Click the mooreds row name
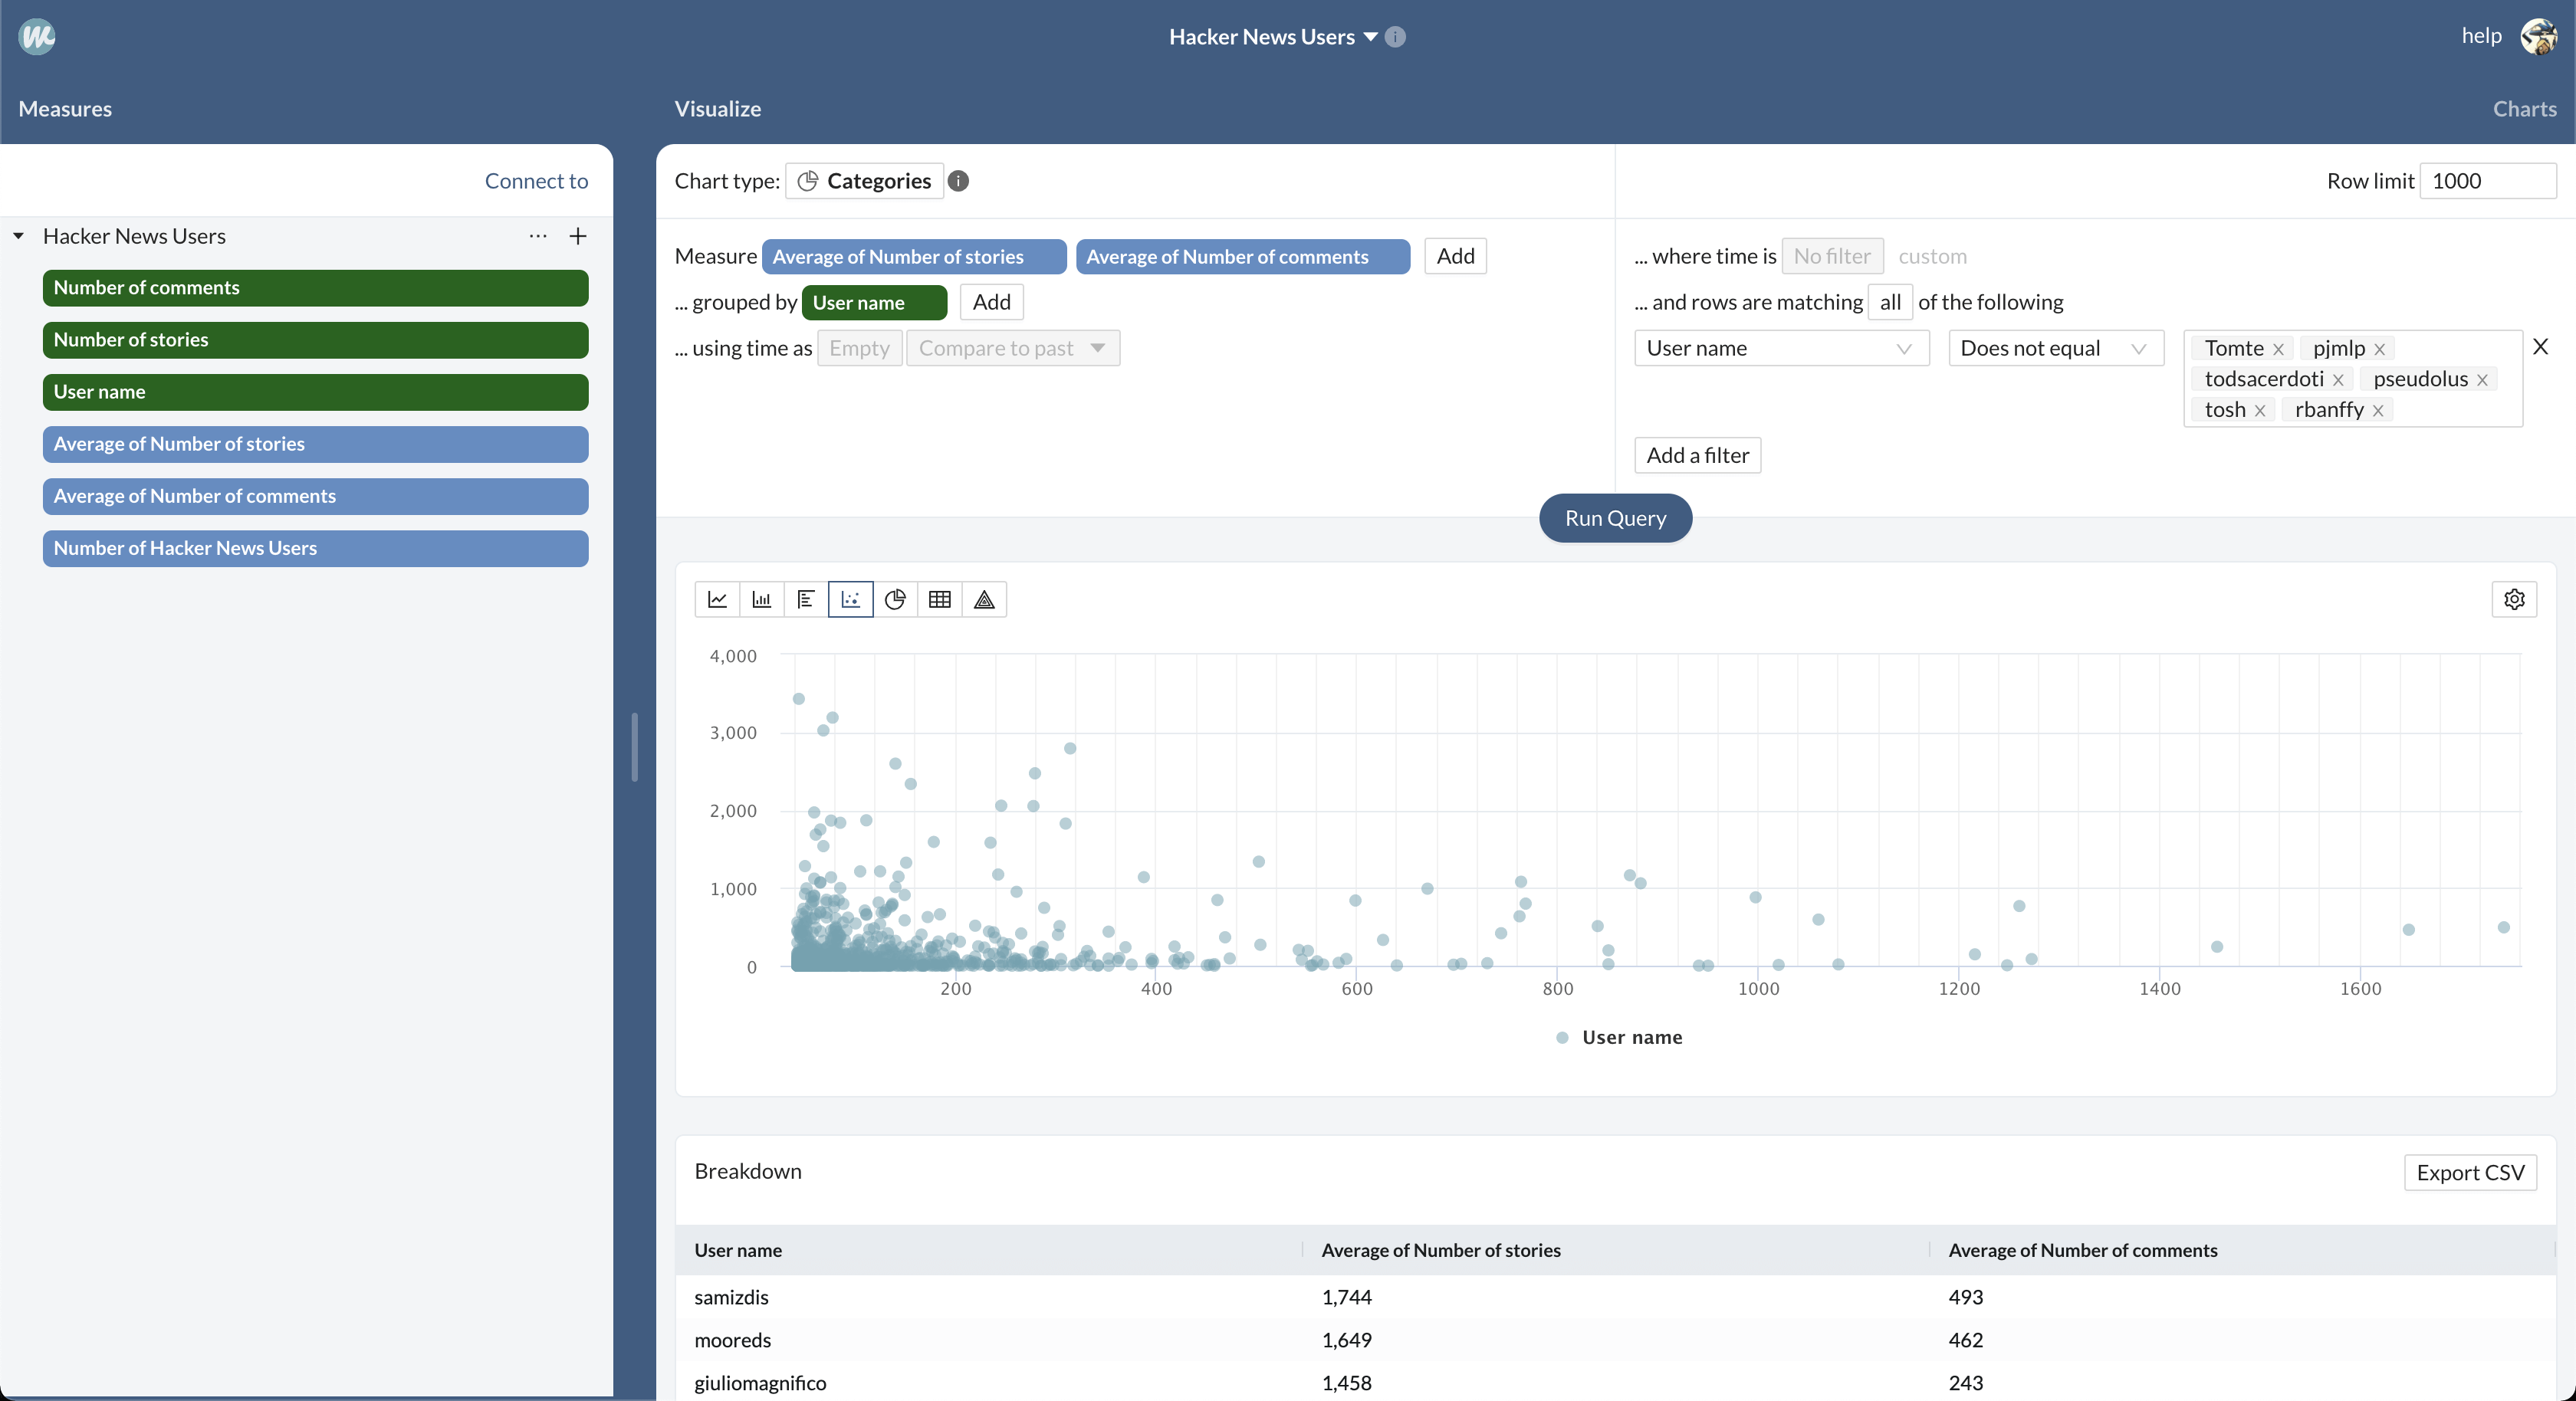Screen dimensions: 2576x1401 coord(732,1340)
